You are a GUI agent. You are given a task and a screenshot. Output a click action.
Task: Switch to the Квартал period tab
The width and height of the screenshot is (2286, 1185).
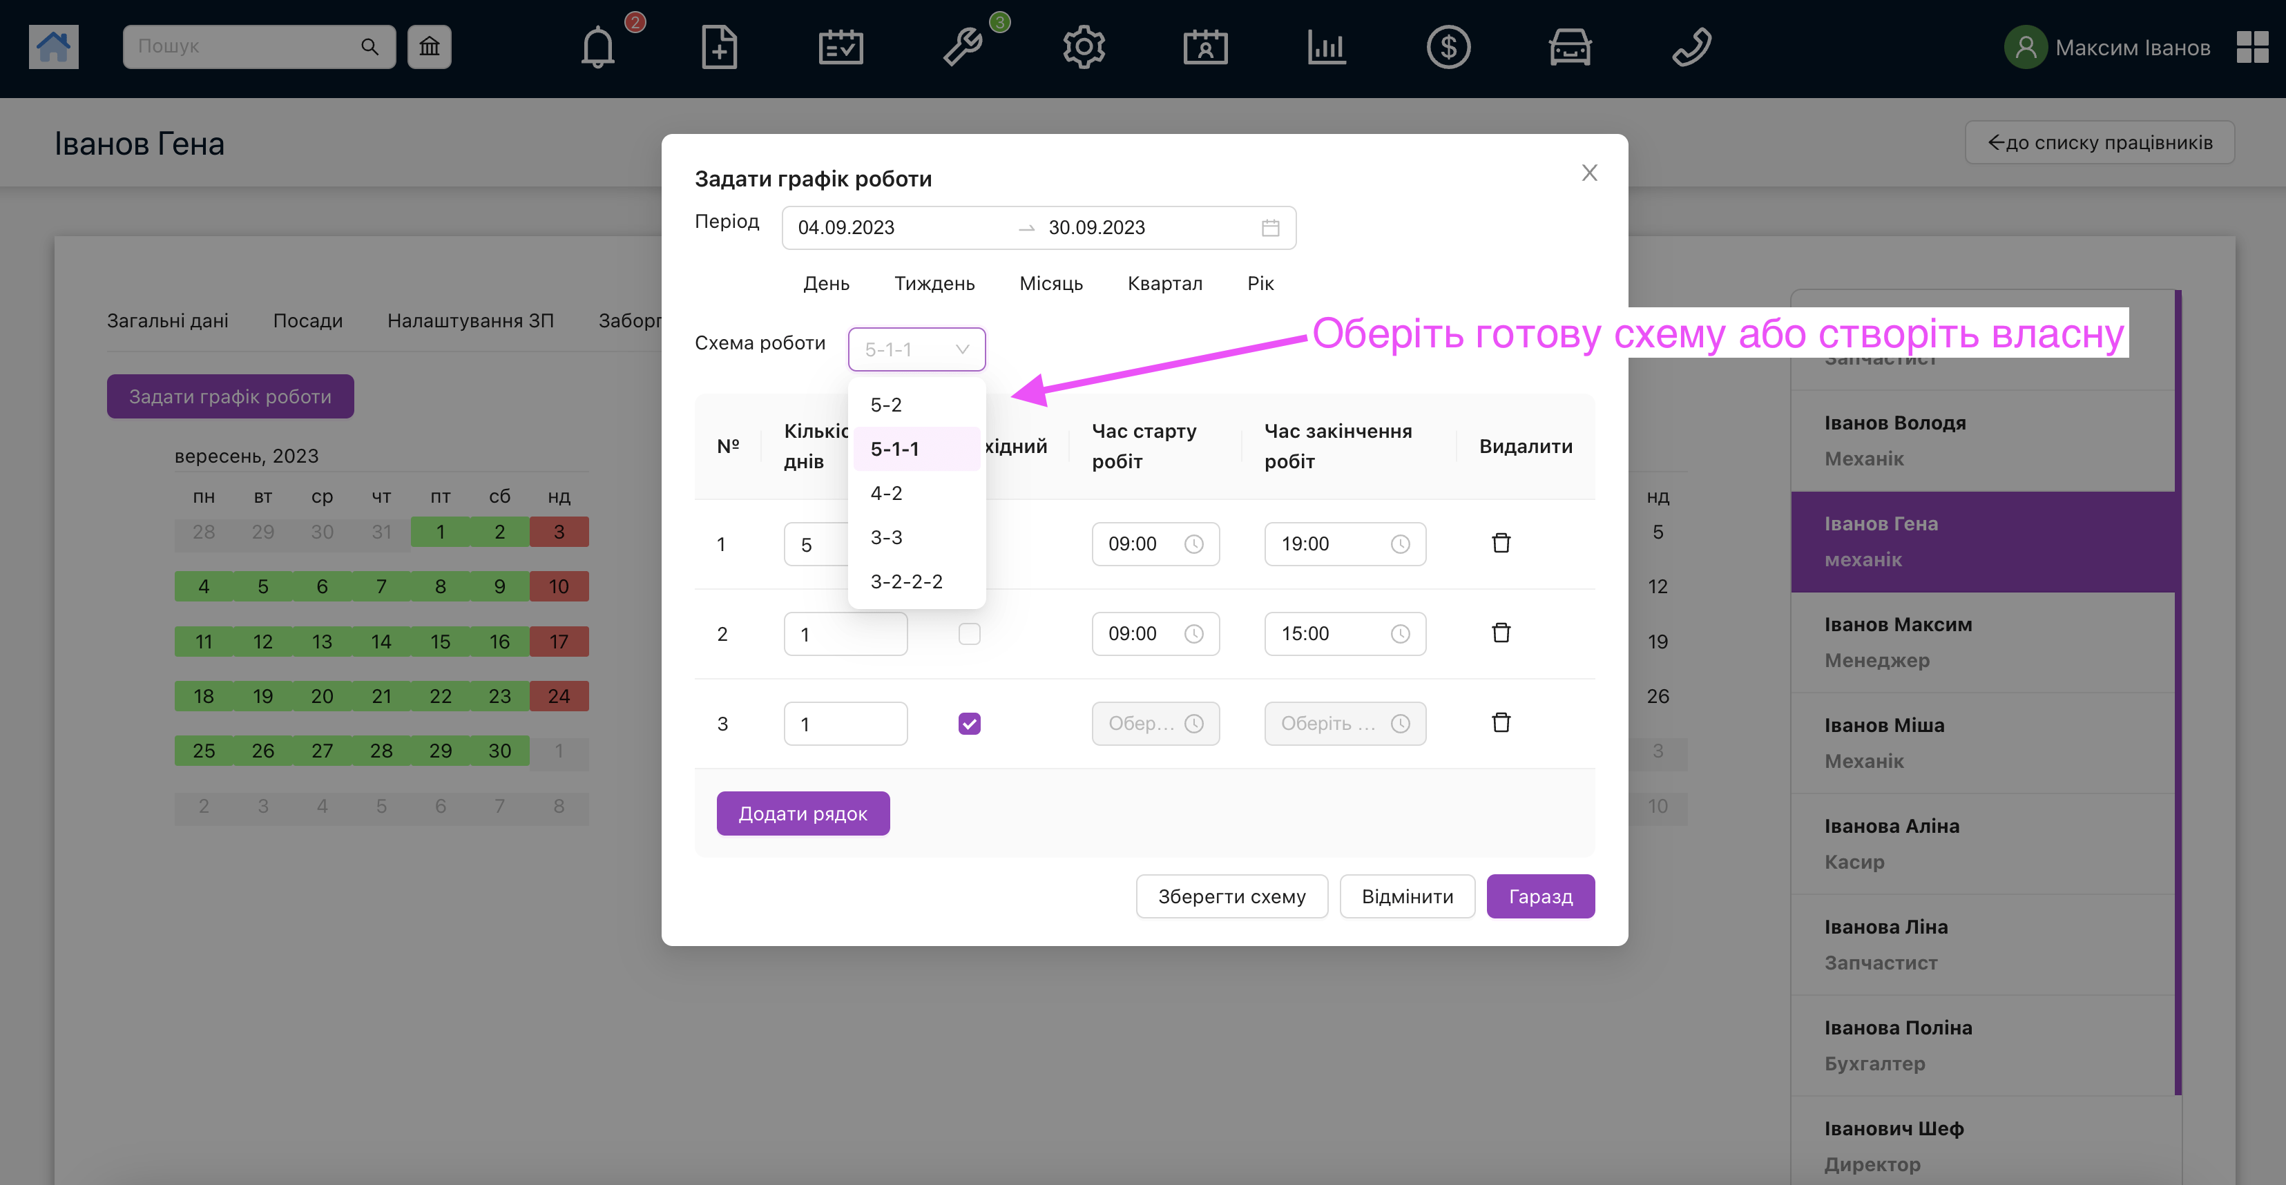click(x=1164, y=283)
